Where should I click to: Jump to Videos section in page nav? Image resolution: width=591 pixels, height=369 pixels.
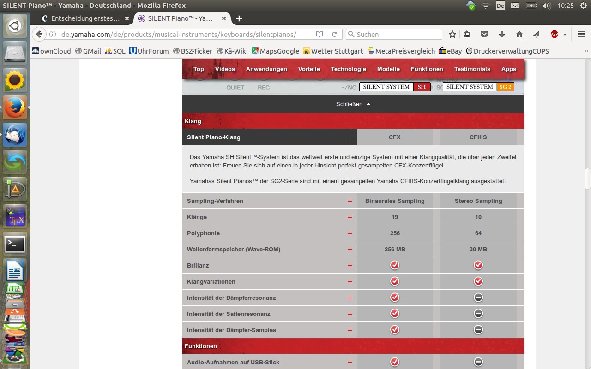[x=225, y=69]
